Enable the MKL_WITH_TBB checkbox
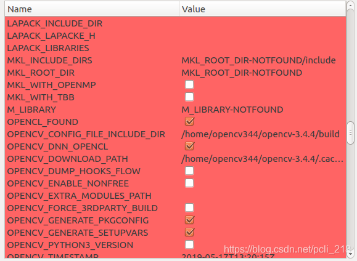Viewport: 357px width, 261px height. (189, 97)
